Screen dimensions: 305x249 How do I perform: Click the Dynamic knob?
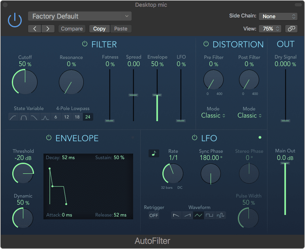click(23, 218)
